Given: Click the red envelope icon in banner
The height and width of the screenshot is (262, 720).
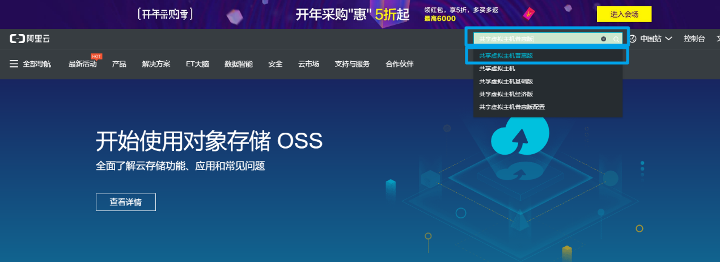Looking at the screenshot, I should [529, 14].
